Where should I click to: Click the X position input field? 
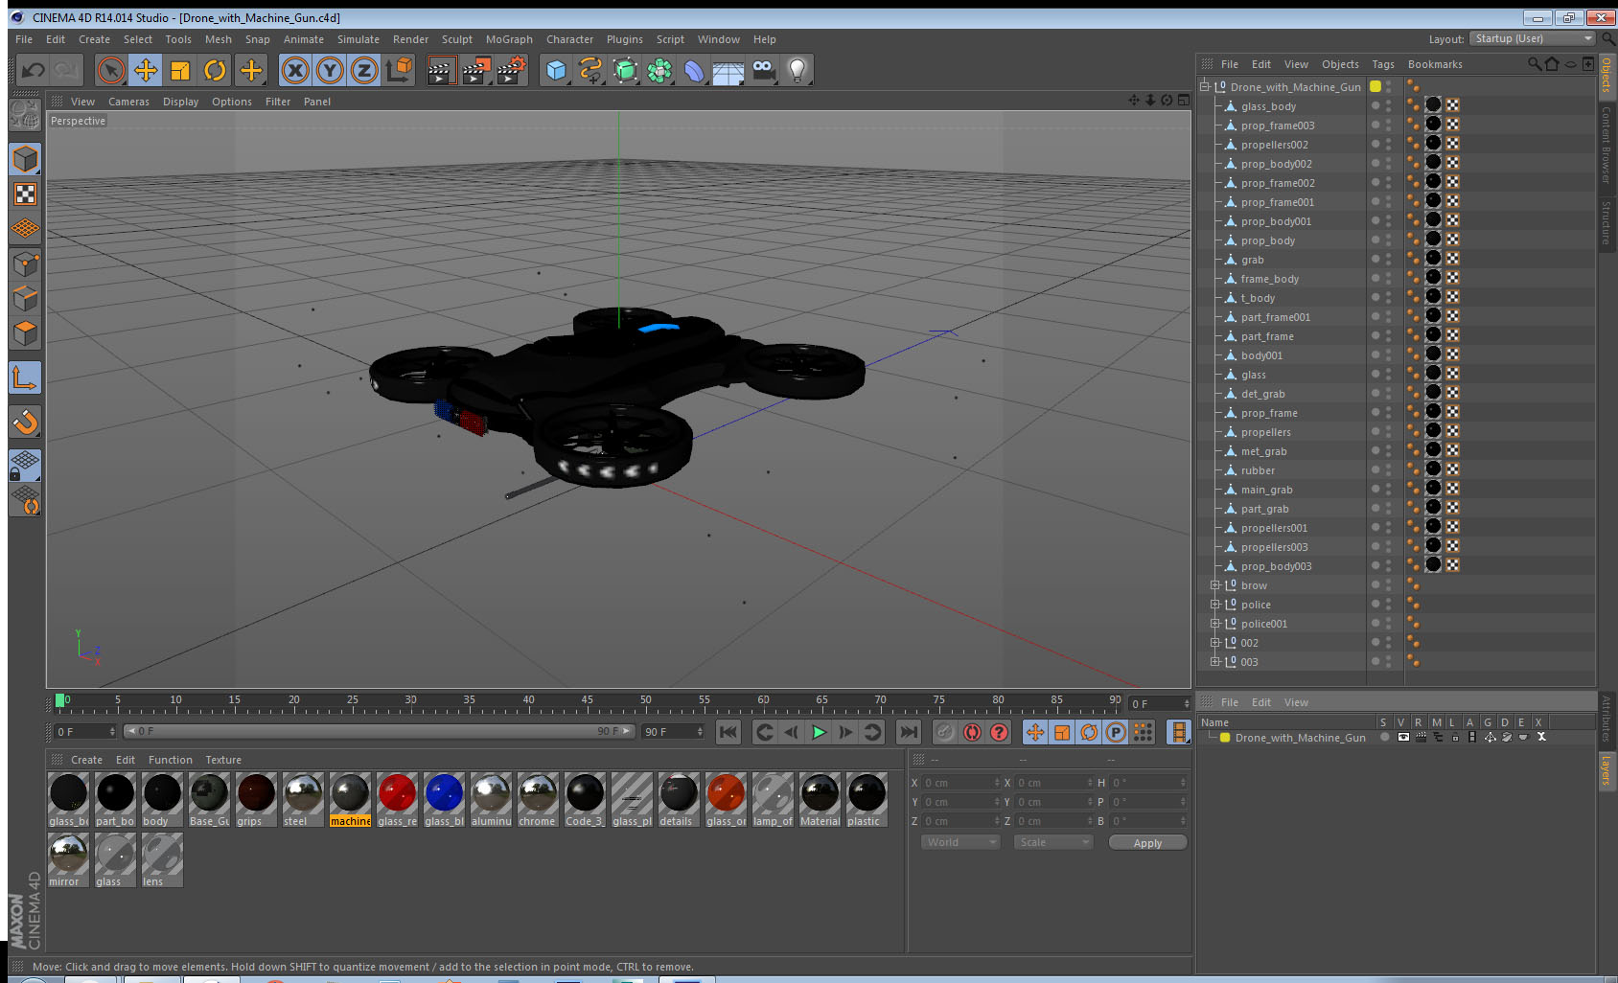coord(961,783)
